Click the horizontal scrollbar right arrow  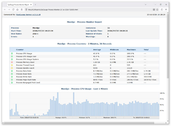pyautogui.click(x=166, y=123)
